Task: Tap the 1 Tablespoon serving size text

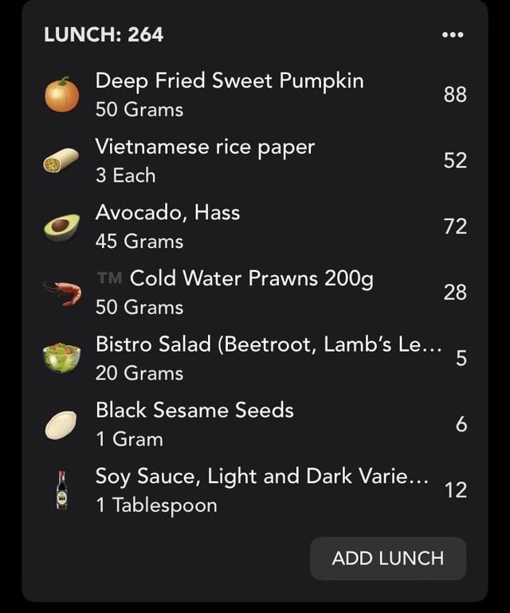Action: [156, 505]
